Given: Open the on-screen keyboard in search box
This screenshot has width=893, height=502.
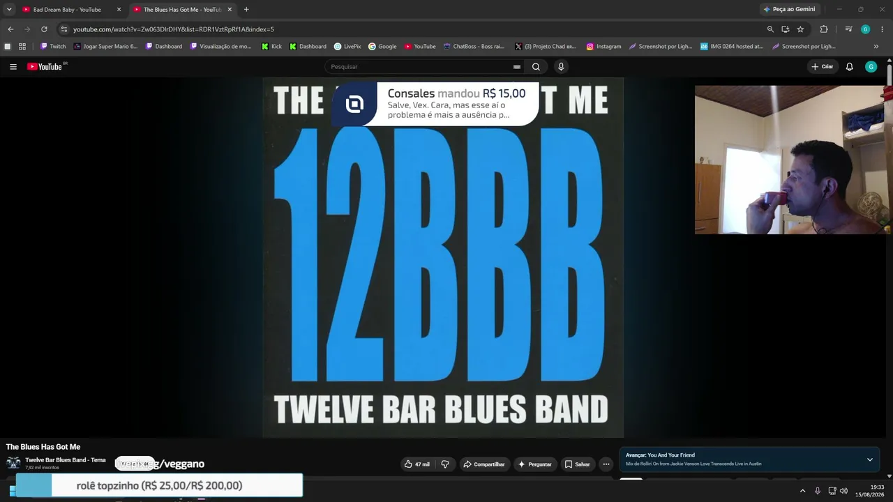Looking at the screenshot, I should 517,67.
